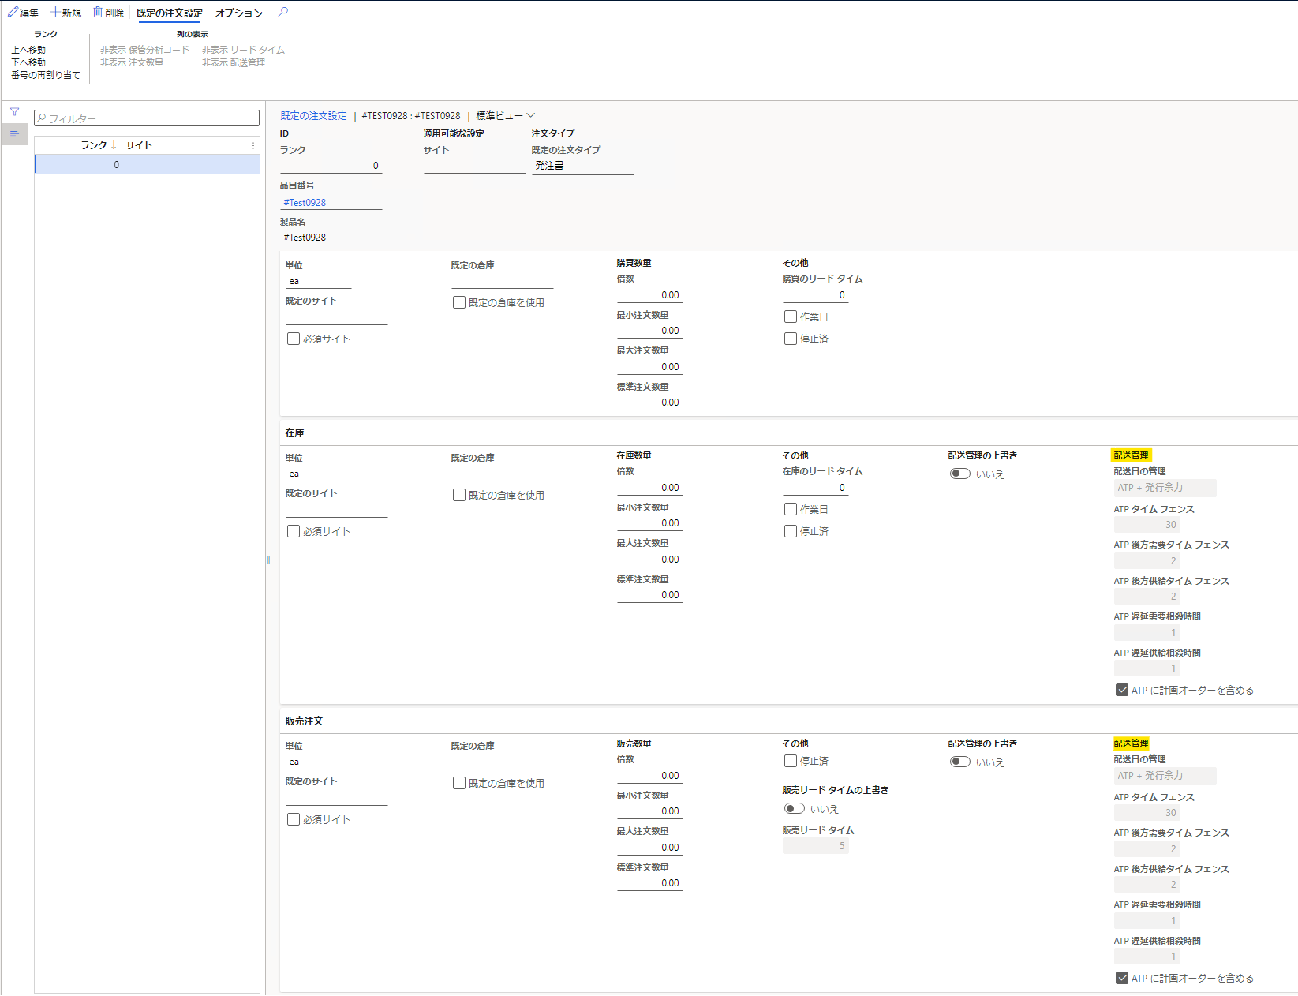Select the rank 0 row in grid
This screenshot has width=1298, height=996.
pos(147,165)
